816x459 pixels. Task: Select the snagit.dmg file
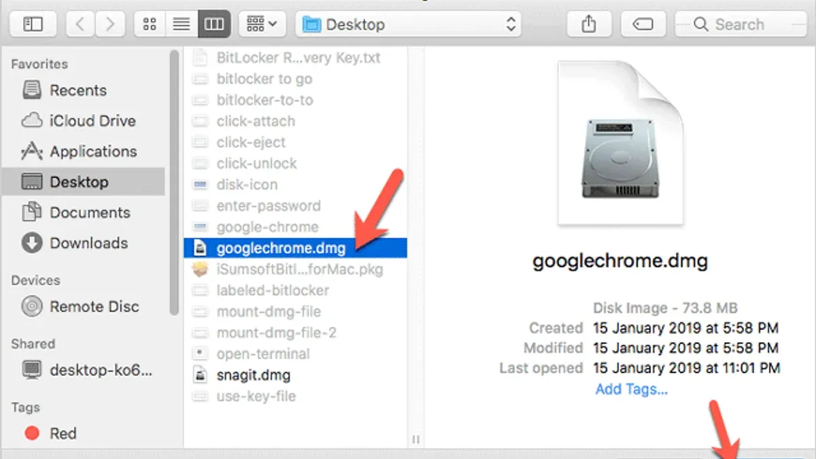295,375
